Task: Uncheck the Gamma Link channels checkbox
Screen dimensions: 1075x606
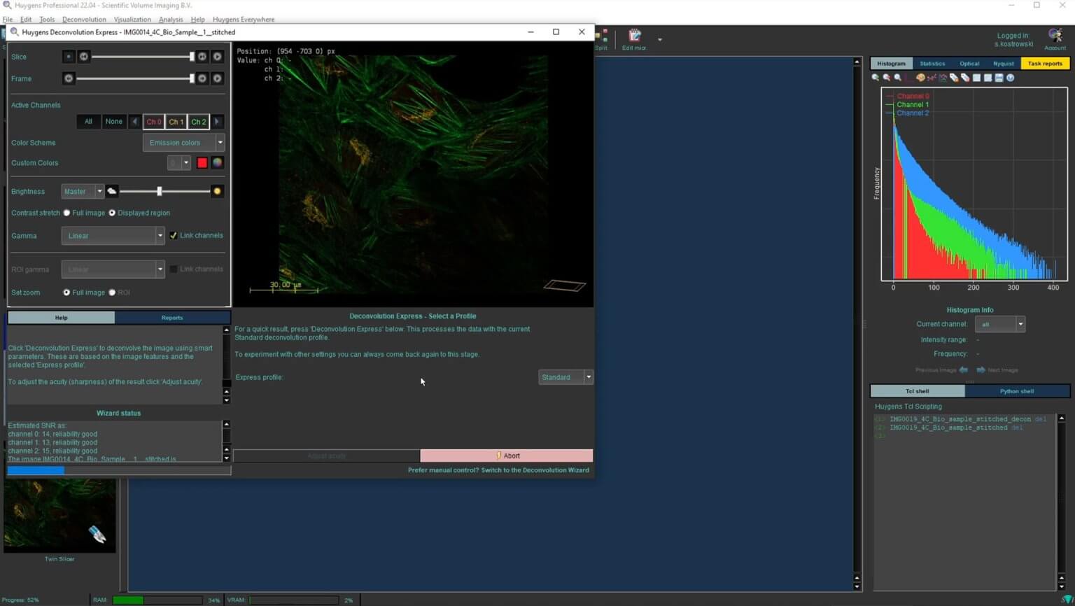Action: click(x=174, y=236)
